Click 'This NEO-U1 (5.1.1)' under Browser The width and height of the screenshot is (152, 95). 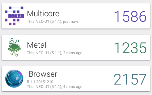point(44,87)
